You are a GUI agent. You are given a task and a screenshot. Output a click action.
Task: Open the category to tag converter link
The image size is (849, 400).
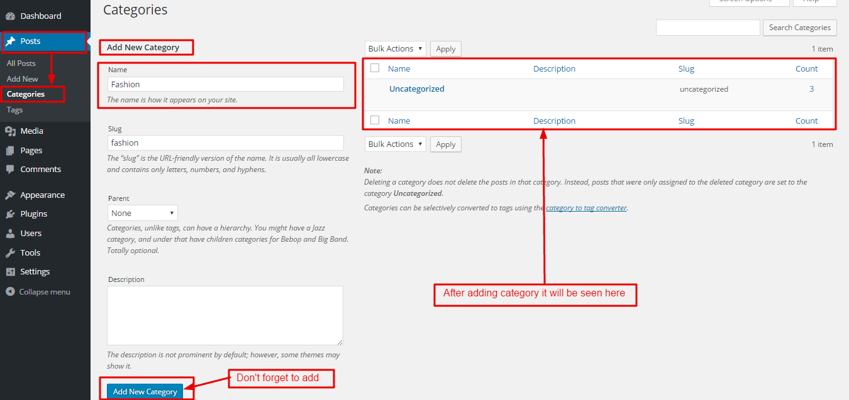tap(586, 208)
